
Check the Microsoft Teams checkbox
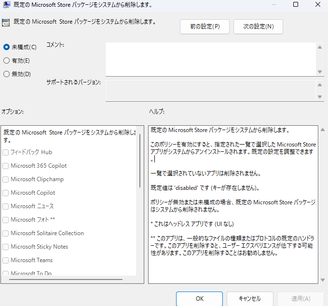tap(6, 260)
